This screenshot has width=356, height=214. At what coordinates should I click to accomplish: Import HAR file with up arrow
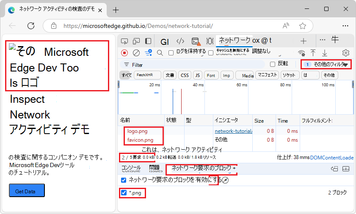(x=313, y=53)
